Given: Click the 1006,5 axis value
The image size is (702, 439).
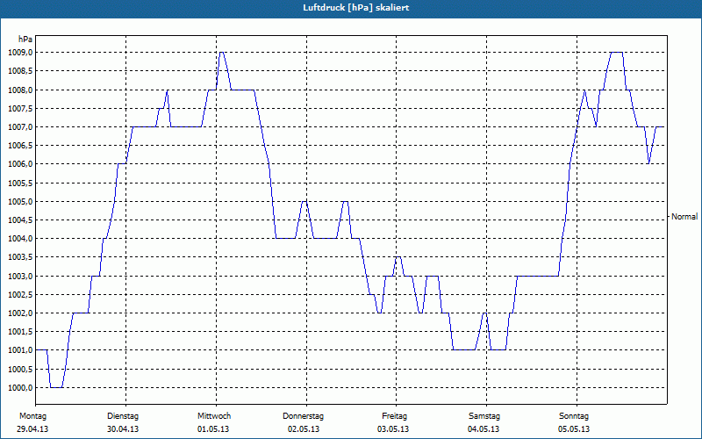Looking at the screenshot, I should pos(20,146).
